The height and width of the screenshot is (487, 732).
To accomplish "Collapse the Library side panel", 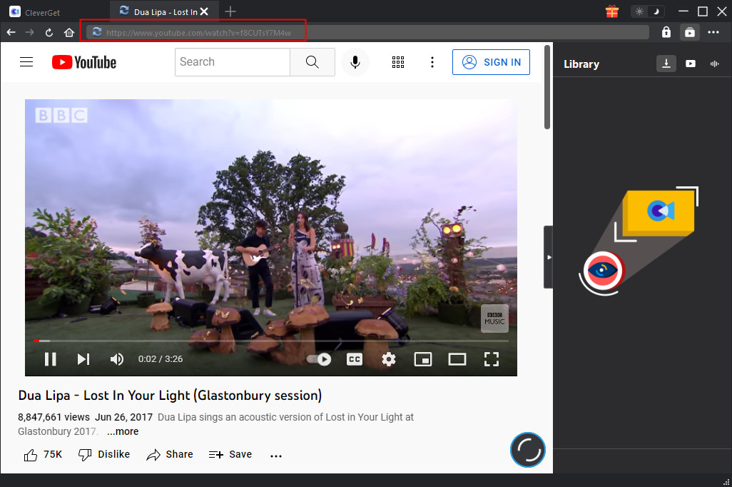I will click(x=548, y=257).
